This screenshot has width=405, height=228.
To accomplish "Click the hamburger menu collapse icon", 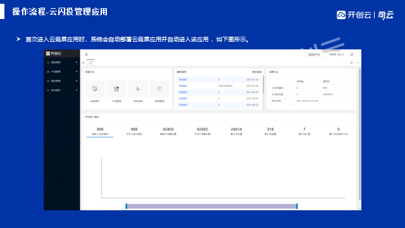I will (86, 54).
